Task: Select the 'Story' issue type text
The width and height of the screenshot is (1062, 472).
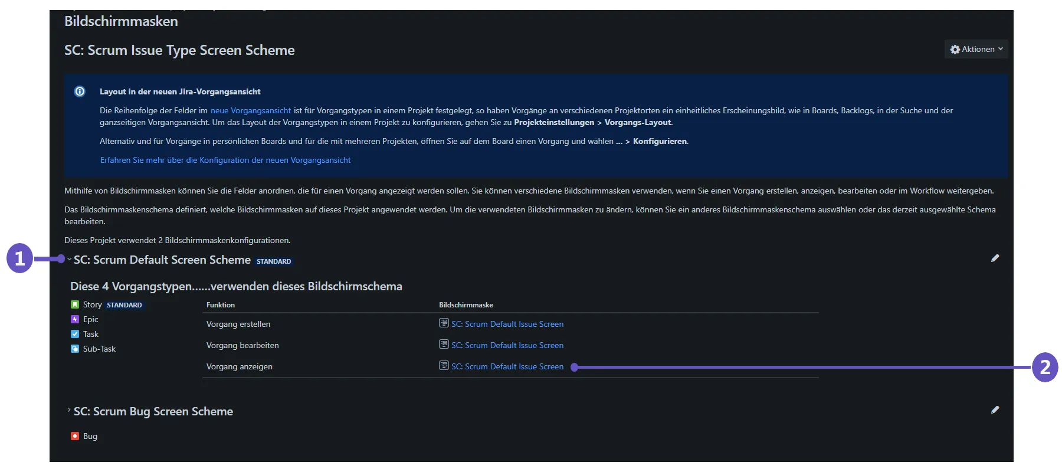Action: [x=92, y=304]
